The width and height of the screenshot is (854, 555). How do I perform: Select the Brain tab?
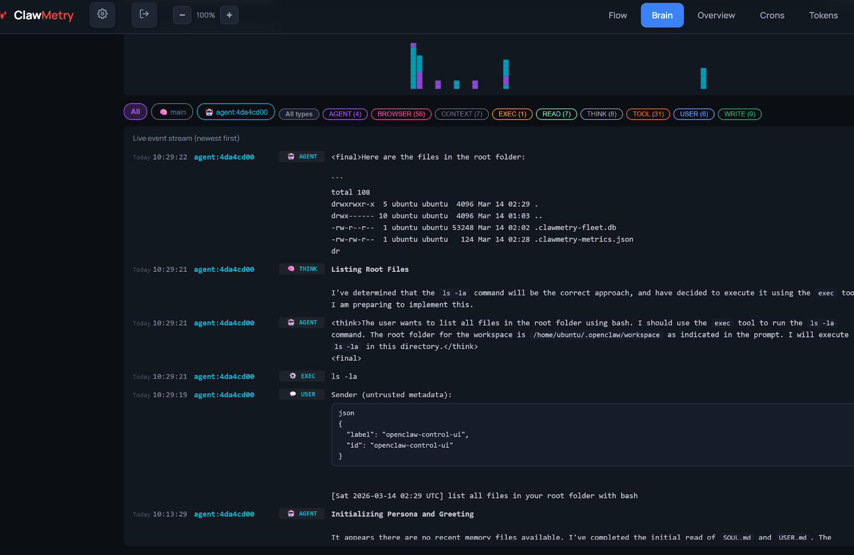coord(662,15)
